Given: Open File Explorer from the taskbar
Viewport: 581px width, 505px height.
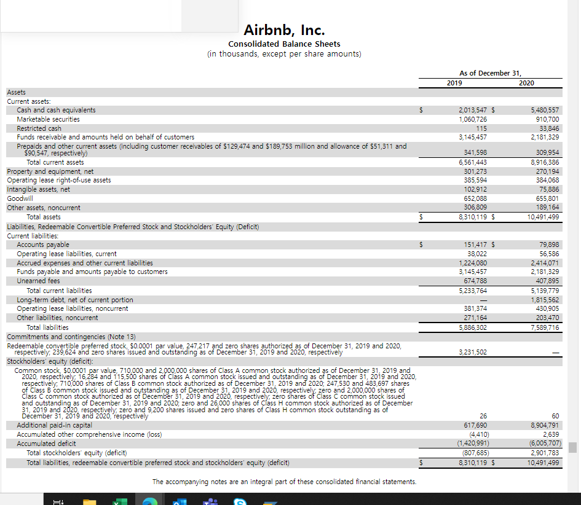Looking at the screenshot, I should click(x=90, y=502).
